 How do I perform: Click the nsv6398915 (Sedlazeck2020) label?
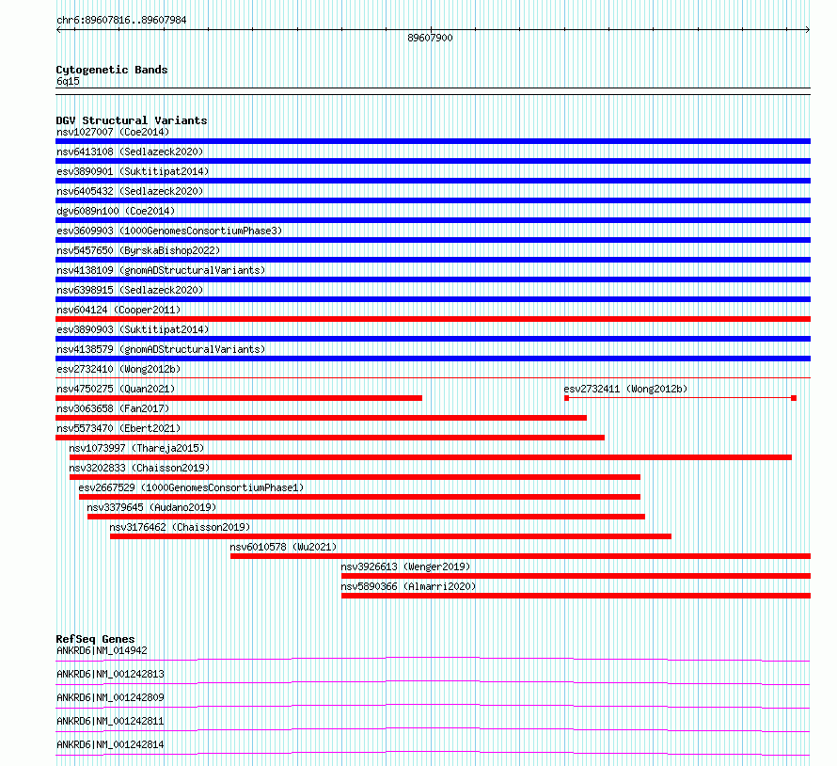point(130,290)
